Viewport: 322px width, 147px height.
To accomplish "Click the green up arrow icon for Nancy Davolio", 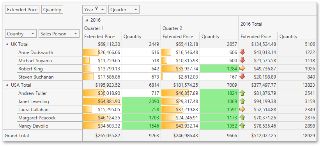I will (x=242, y=126).
